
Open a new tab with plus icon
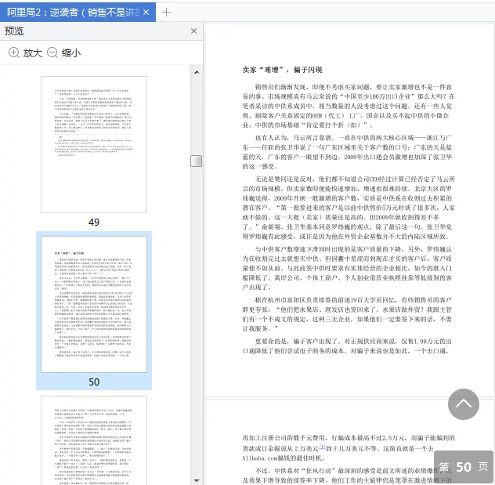click(x=166, y=13)
